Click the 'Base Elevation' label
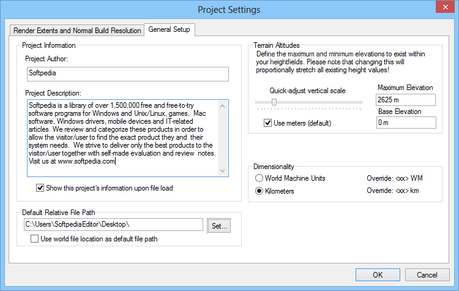Screen dimensions: 459x291 [400, 111]
